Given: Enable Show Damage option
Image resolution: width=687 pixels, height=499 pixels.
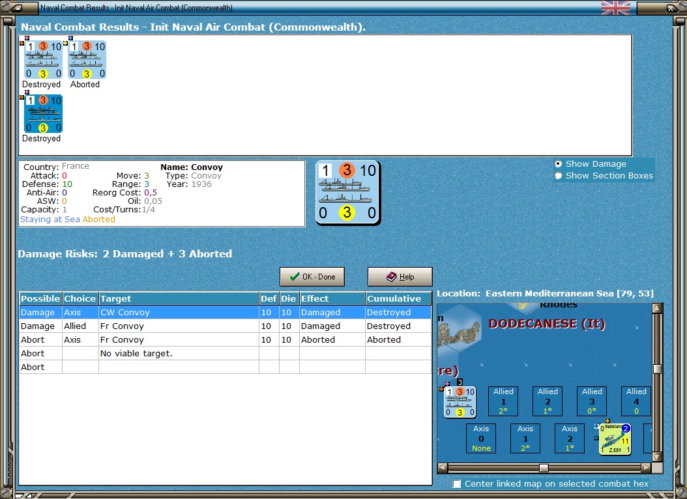Looking at the screenshot, I should pos(558,164).
